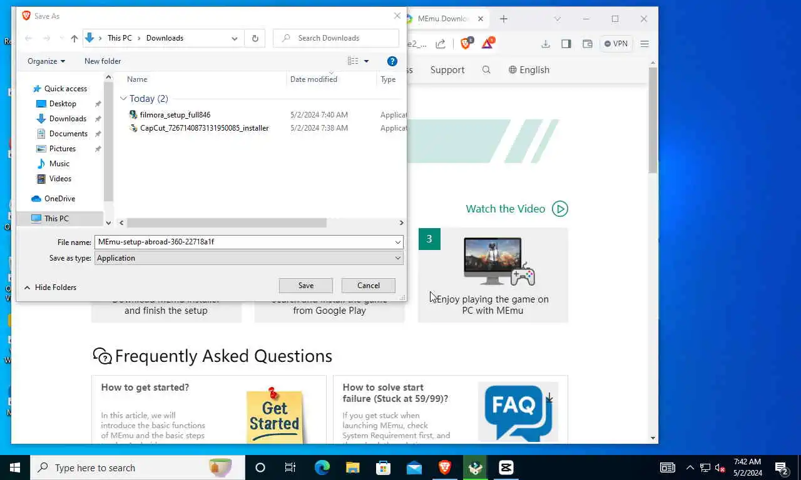Close the MEmu Download browser tab
The width and height of the screenshot is (801, 480).
(481, 19)
